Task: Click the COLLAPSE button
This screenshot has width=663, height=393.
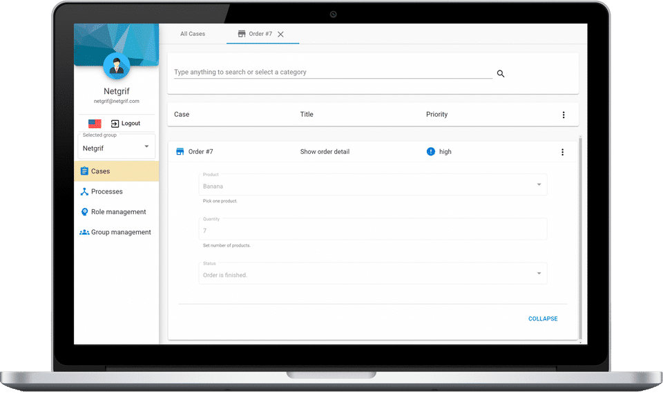Action: [x=543, y=318]
